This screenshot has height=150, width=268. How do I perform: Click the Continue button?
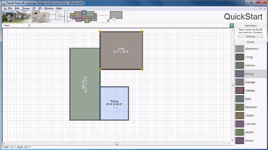pos(250,36)
